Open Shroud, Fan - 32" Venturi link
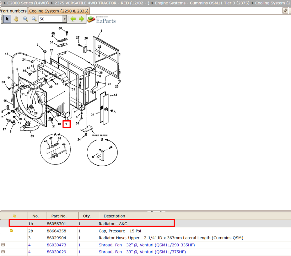Image resolution: width=291 pixels, height=256 pixels. [x=147, y=245]
